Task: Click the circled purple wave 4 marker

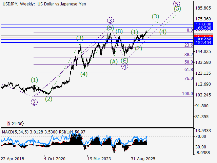Action: 125,67
